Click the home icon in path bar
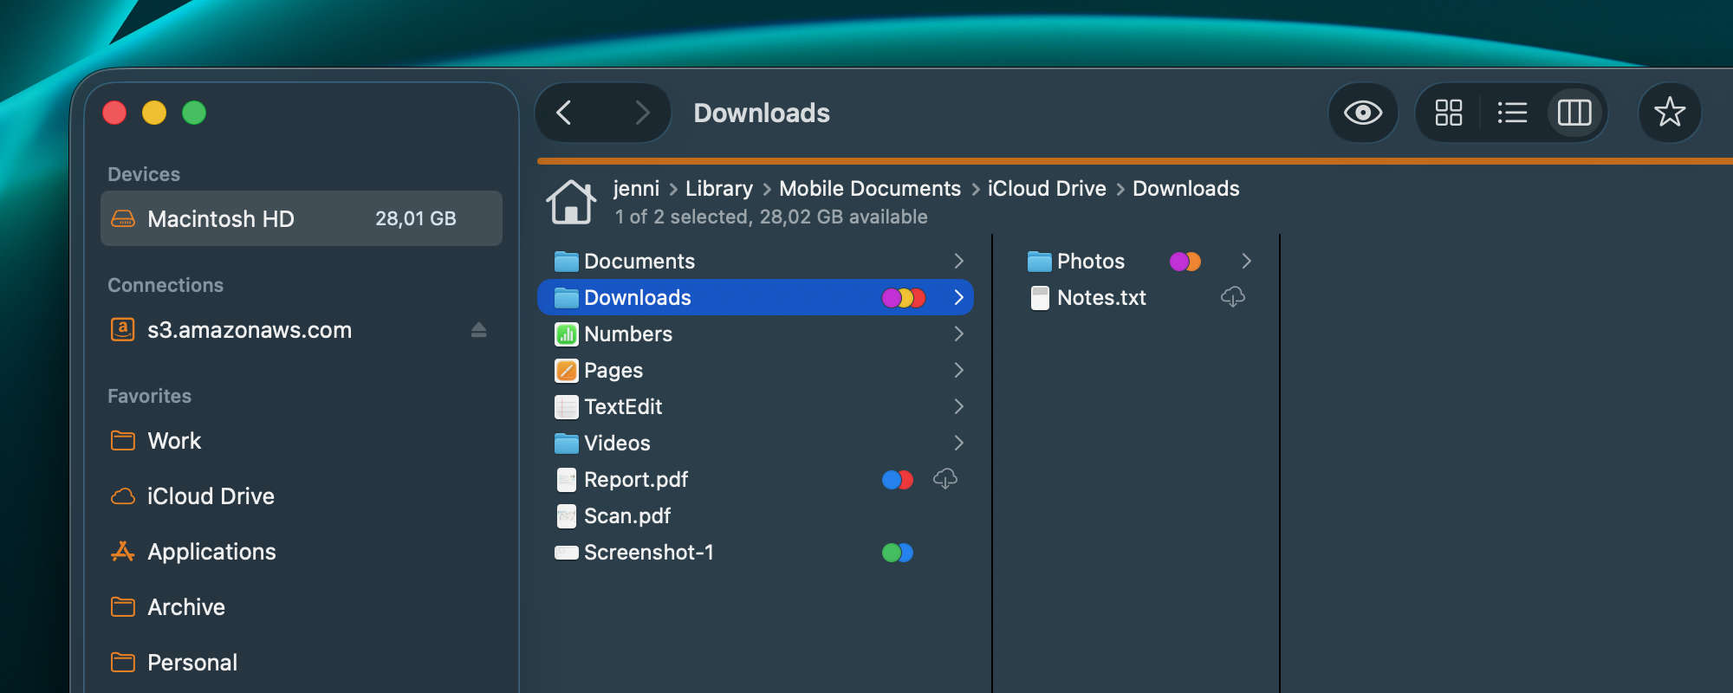 point(571,203)
